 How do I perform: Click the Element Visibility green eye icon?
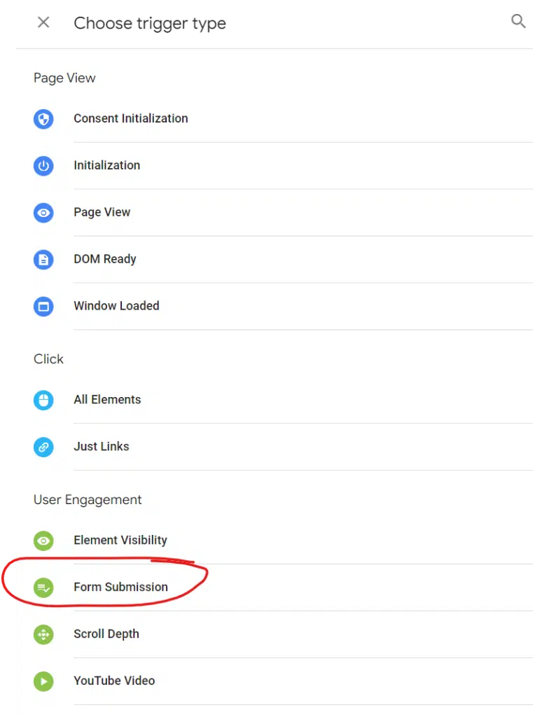43,541
